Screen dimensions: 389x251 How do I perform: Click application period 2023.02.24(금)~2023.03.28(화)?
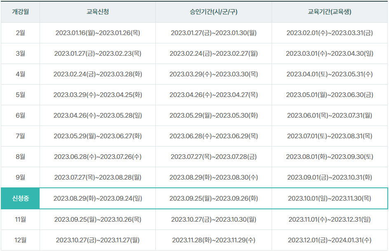tap(98, 74)
